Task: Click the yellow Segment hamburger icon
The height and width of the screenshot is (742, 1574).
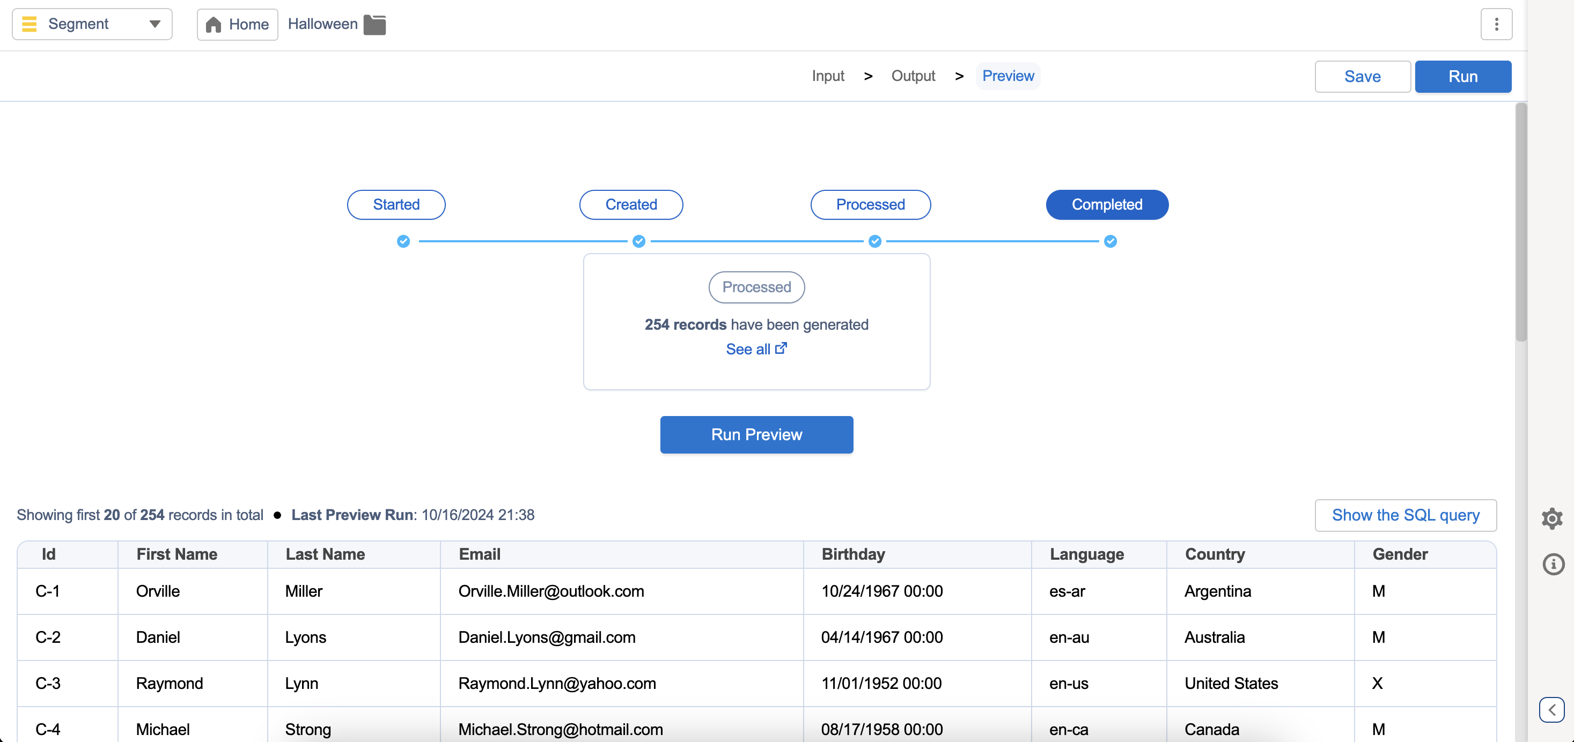Action: pyautogui.click(x=30, y=24)
